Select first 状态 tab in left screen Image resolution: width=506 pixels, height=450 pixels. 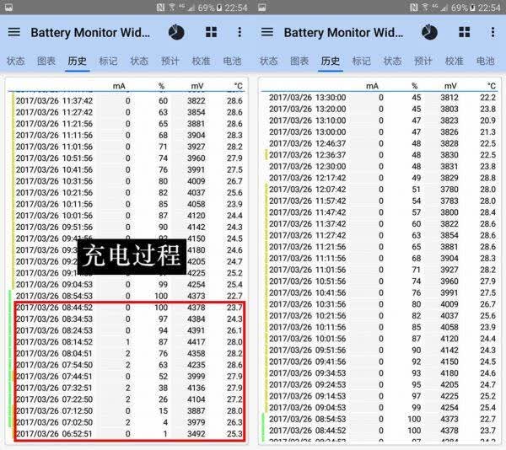pos(15,61)
